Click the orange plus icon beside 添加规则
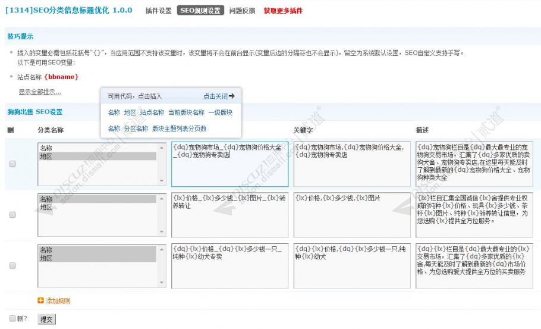The image size is (541, 329). [x=40, y=301]
